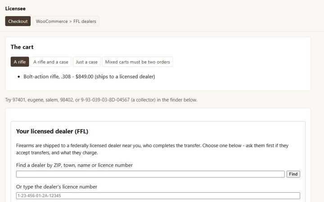Click the sample collector licence 9-93-039-03-8D-04567
324x202 pixels.
click(x=105, y=100)
